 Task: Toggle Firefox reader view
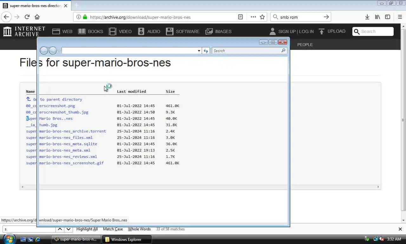click(x=240, y=17)
